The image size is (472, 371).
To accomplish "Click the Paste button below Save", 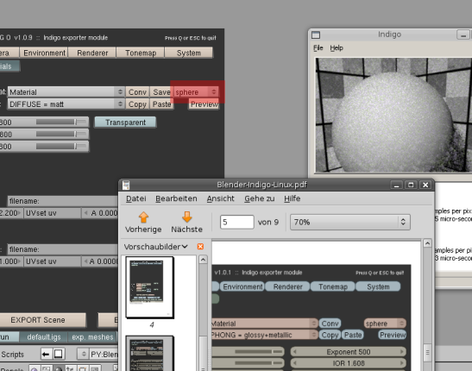I will tap(161, 104).
